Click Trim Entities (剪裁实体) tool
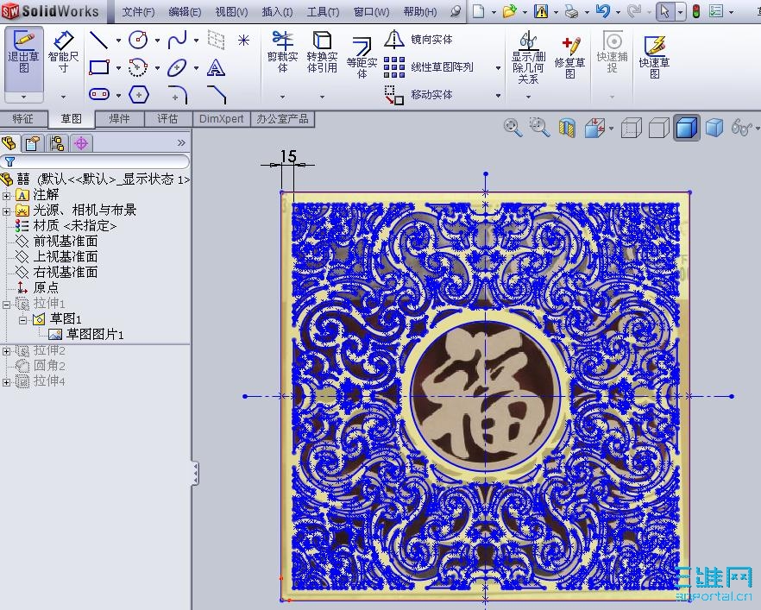 (282, 52)
